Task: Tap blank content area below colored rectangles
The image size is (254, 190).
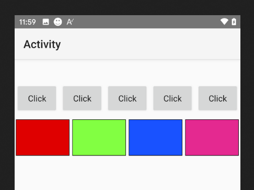Action: coord(128,173)
